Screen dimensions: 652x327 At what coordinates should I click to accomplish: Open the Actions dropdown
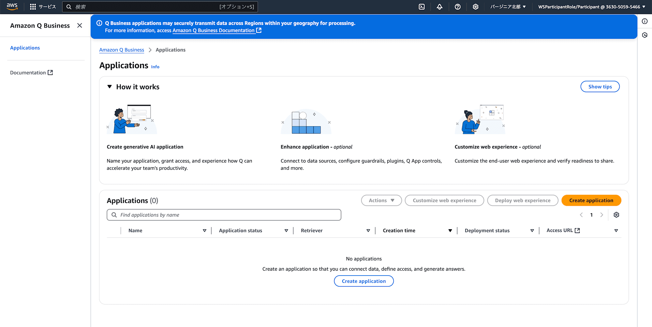381,200
